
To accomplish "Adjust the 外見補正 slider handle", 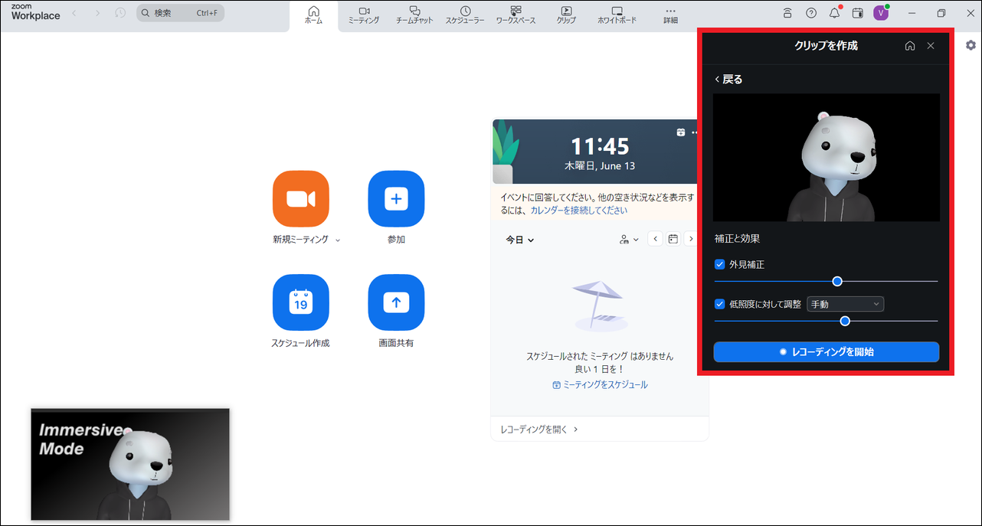I will (x=837, y=281).
